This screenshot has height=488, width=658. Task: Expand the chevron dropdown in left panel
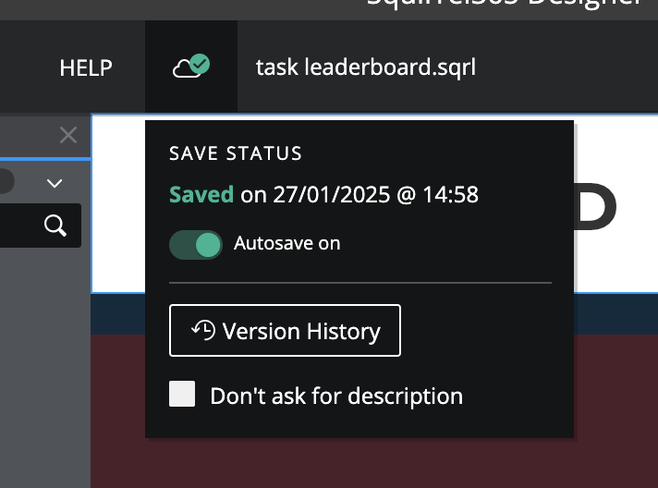[x=55, y=183]
